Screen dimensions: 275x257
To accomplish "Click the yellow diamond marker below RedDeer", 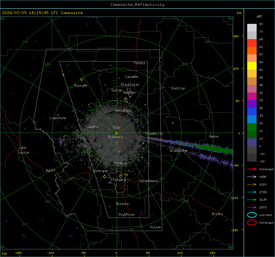I will pyautogui.click(x=126, y=99).
